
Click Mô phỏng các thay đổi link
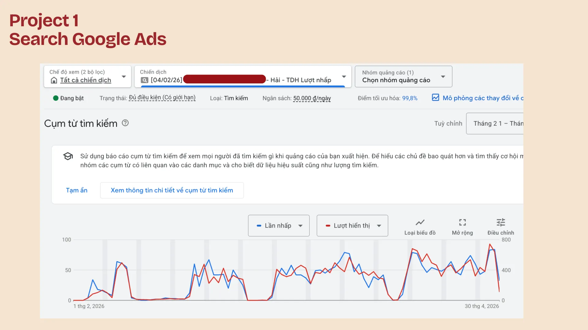(x=483, y=98)
